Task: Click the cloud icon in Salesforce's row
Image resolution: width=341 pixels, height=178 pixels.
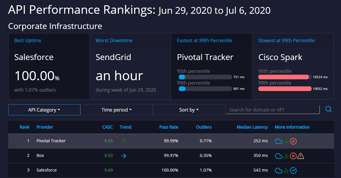Action: coord(278,170)
